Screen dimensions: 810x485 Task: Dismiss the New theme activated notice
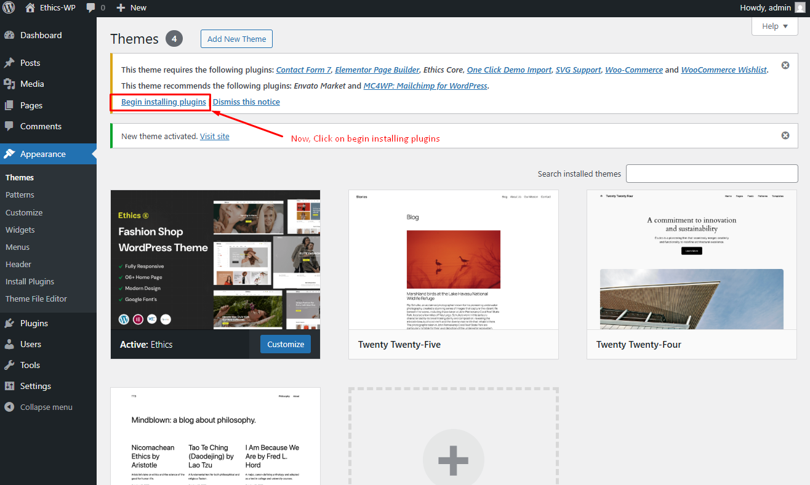(785, 135)
